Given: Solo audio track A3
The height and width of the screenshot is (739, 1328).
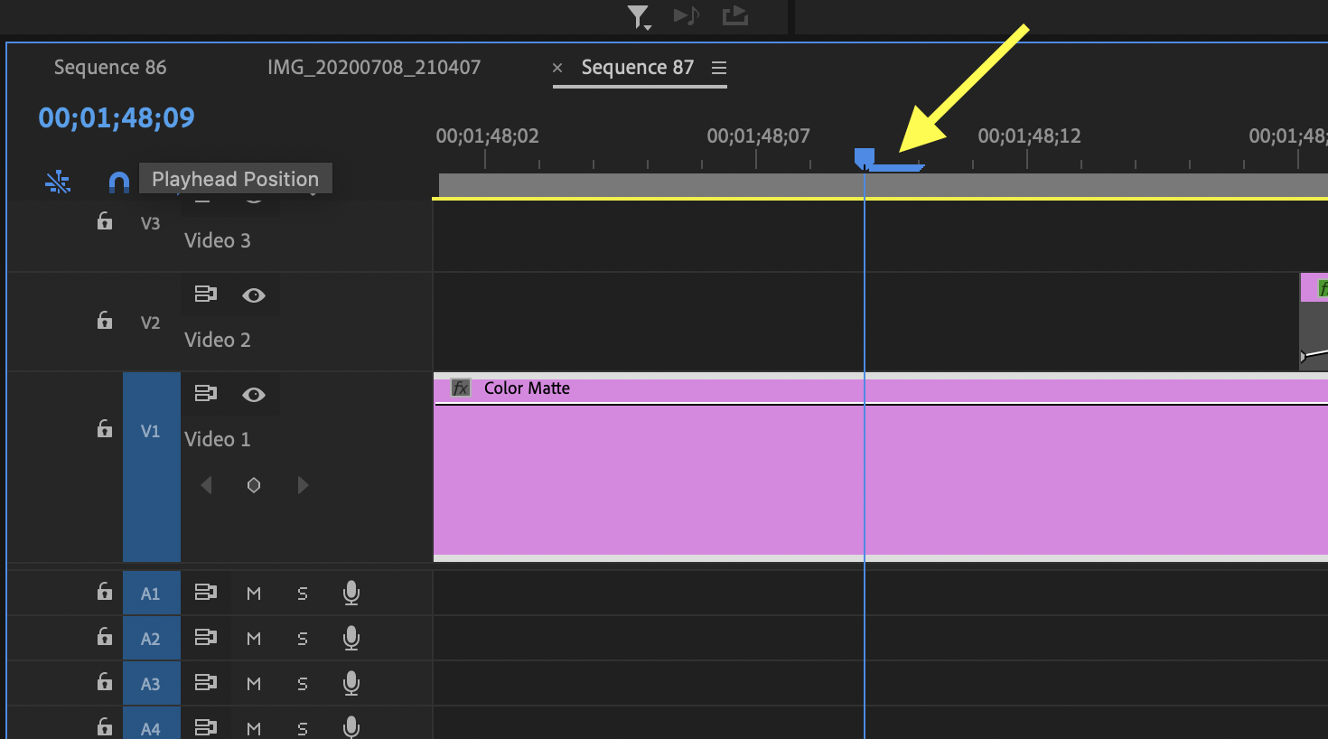Looking at the screenshot, I should coord(303,683).
